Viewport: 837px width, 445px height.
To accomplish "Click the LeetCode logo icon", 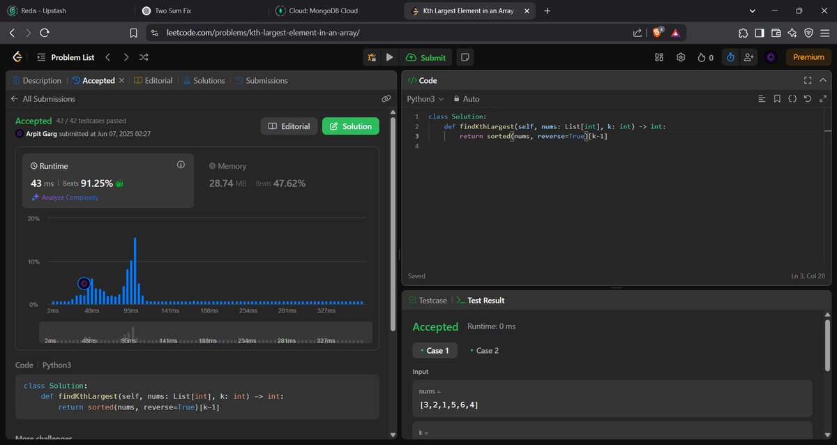I will (17, 57).
